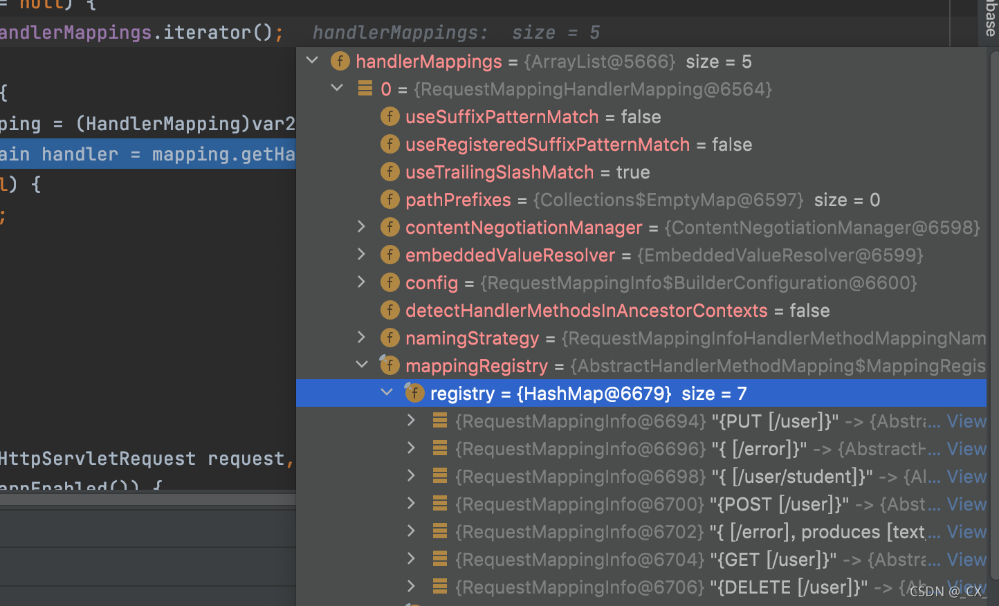Open View link for POST [/user] entry
Screen dimensions: 999x606
point(966,504)
